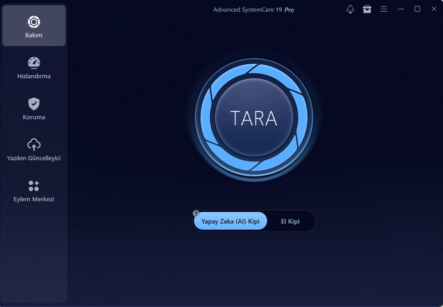This screenshot has height=307, width=443.
Task: Go to the Koruma shield section
Action: (34, 109)
